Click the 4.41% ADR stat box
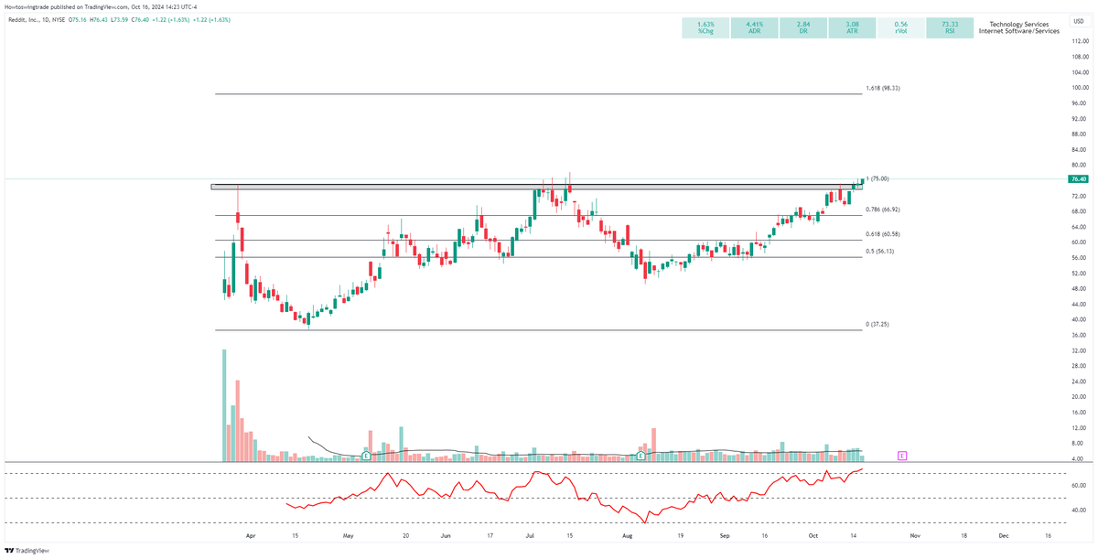Viewport: 1098px width, 559px height. click(x=755, y=27)
